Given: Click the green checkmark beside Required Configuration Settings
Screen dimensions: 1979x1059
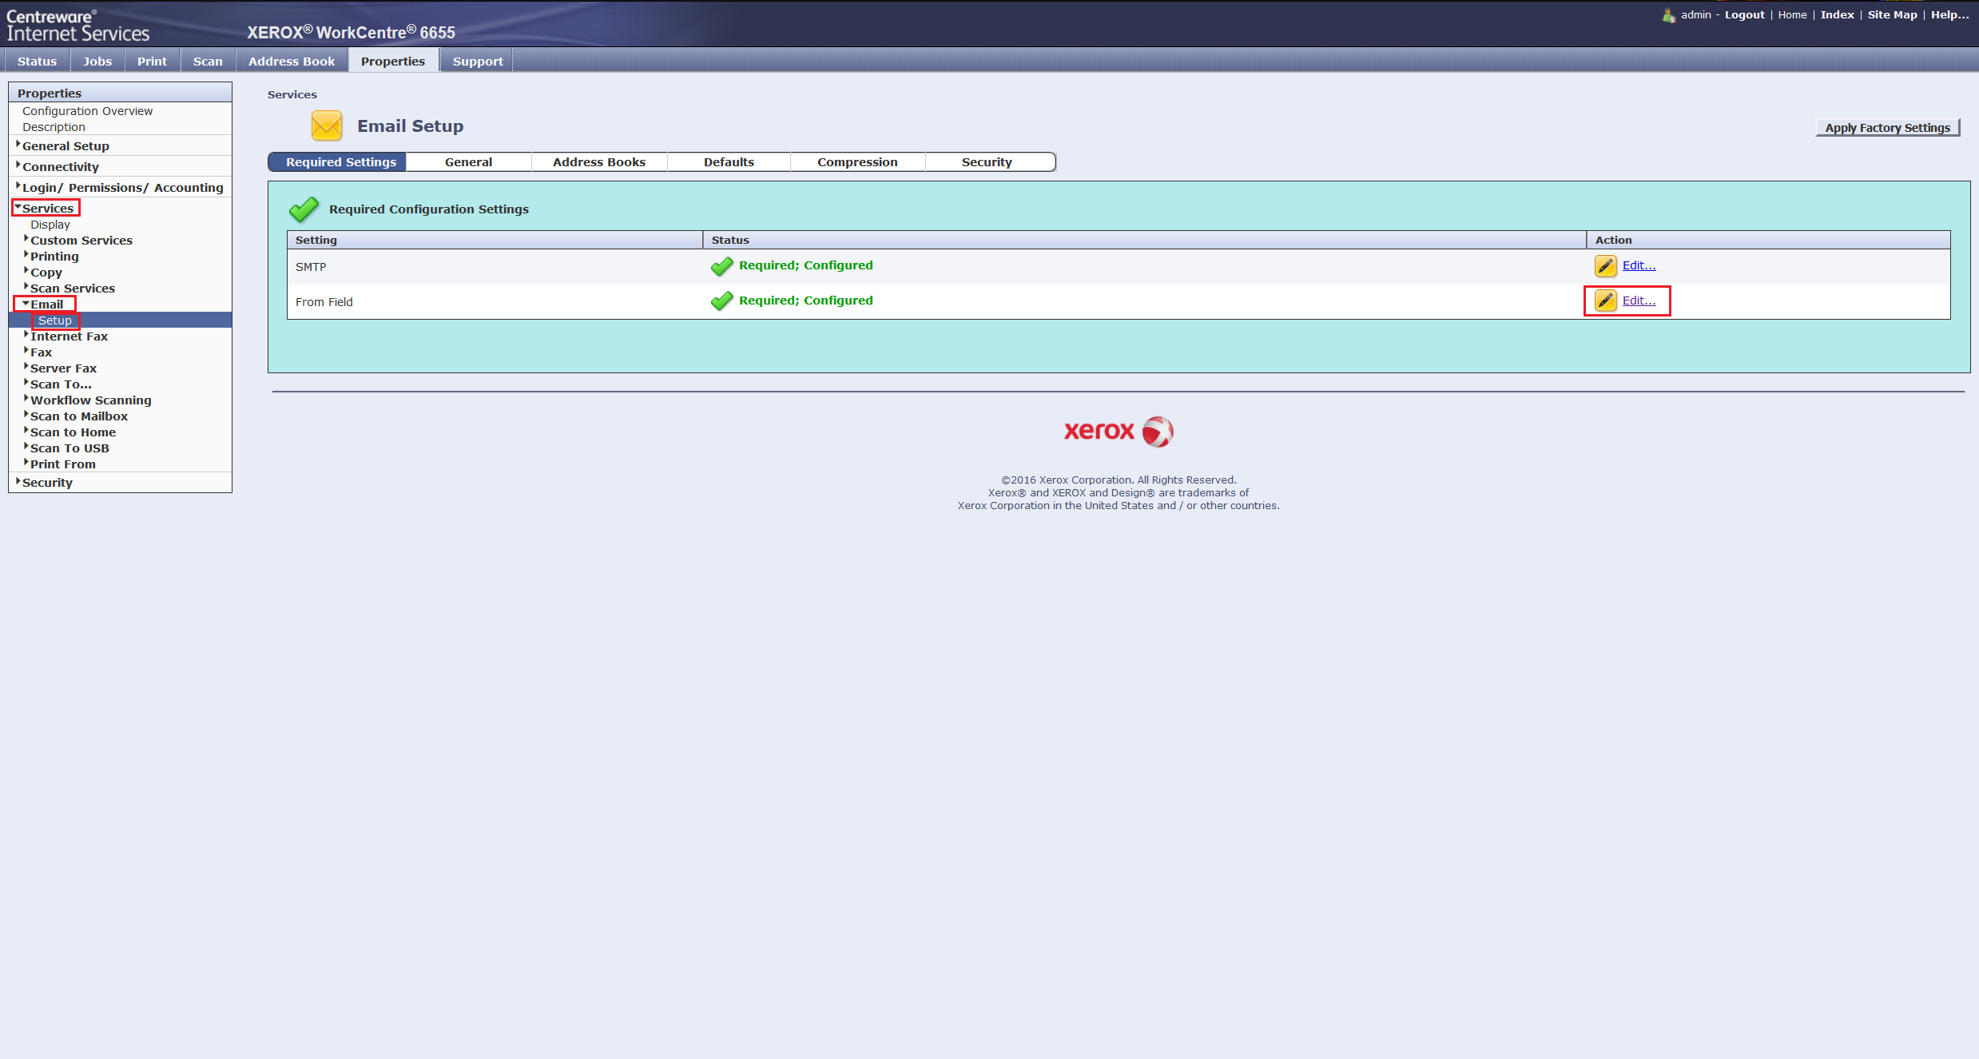Looking at the screenshot, I should (x=304, y=209).
